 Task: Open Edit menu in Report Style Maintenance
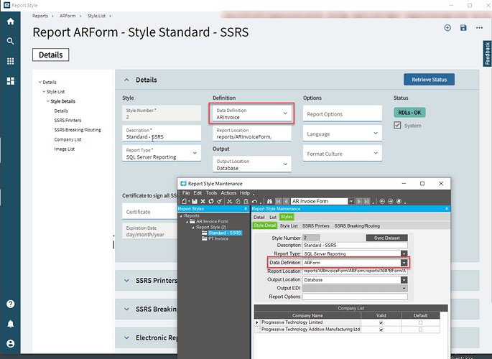pyautogui.click(x=198, y=193)
